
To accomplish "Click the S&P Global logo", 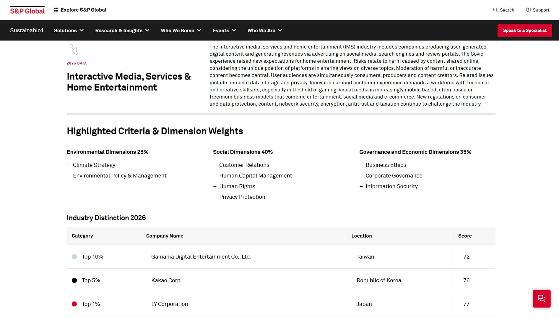I will (x=27, y=10).
